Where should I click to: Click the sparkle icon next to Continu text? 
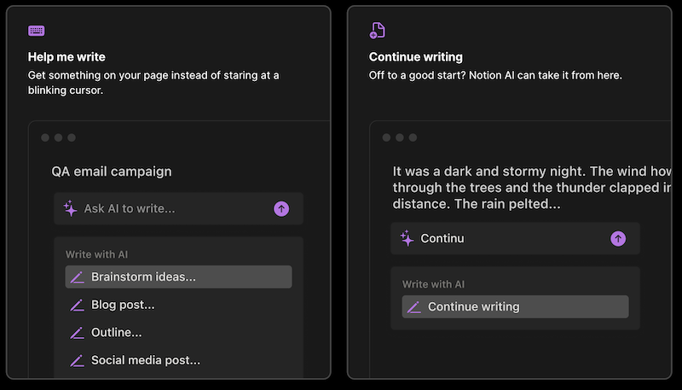pyautogui.click(x=407, y=239)
